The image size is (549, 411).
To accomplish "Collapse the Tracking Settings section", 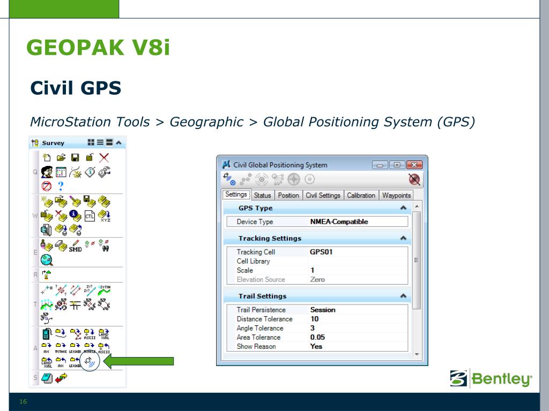I will [x=403, y=238].
